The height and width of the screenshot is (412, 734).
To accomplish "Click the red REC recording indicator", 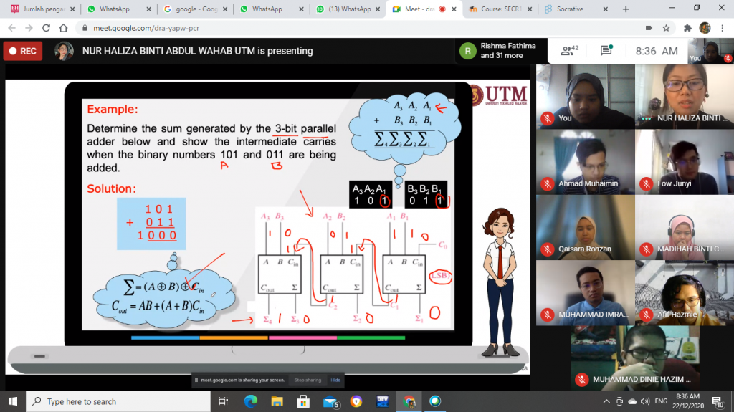I will pyautogui.click(x=22, y=51).
